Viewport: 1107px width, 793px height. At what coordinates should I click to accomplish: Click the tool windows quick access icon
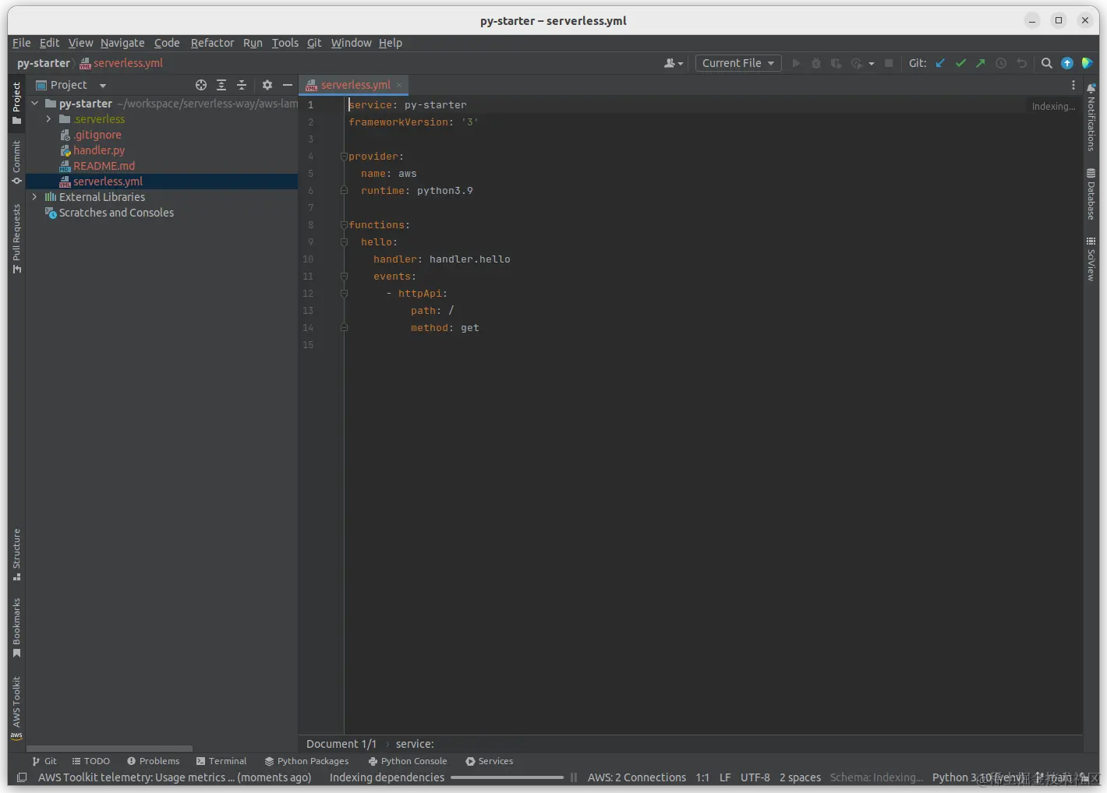click(22, 777)
